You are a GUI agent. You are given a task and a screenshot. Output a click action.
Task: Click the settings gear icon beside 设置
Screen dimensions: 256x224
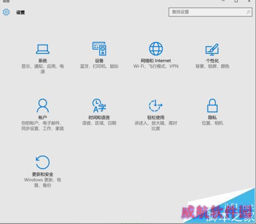click(x=6, y=12)
